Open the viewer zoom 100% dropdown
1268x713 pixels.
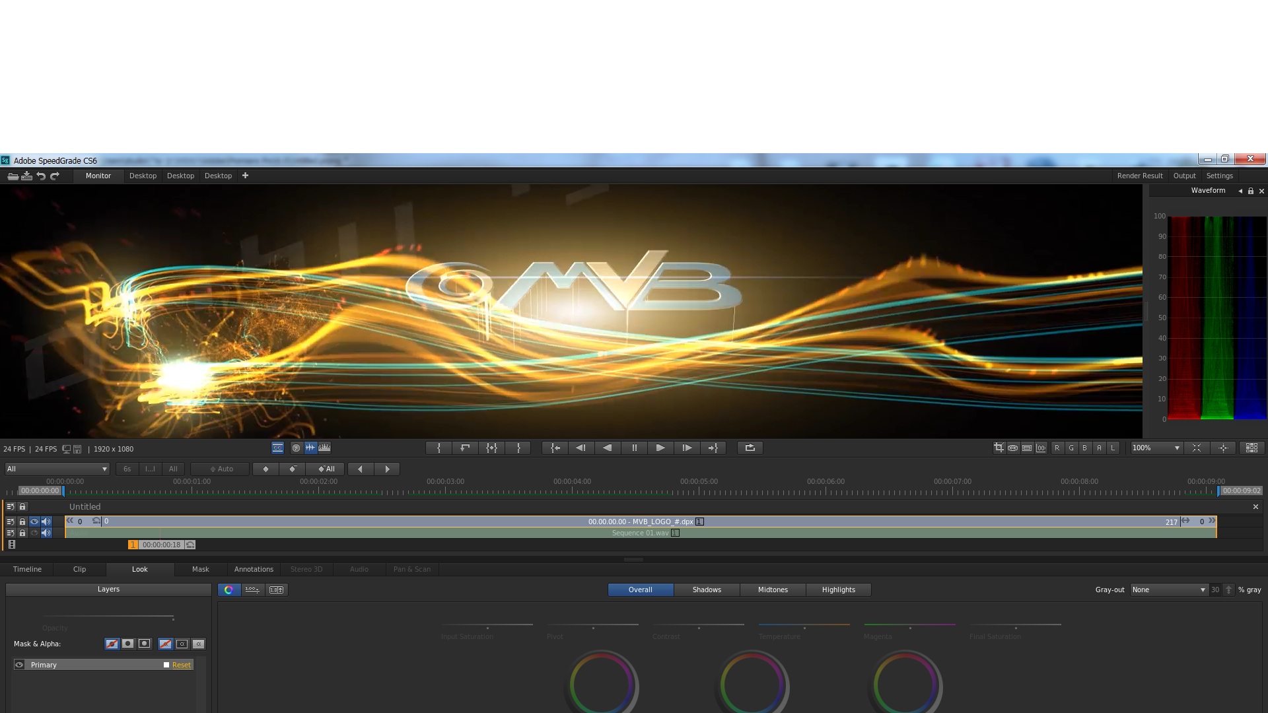(1156, 448)
